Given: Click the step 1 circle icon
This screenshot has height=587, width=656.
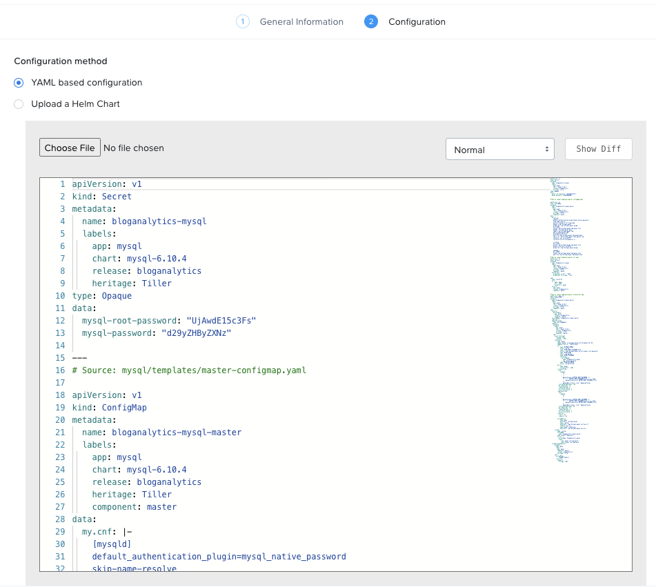Looking at the screenshot, I should coord(242,21).
